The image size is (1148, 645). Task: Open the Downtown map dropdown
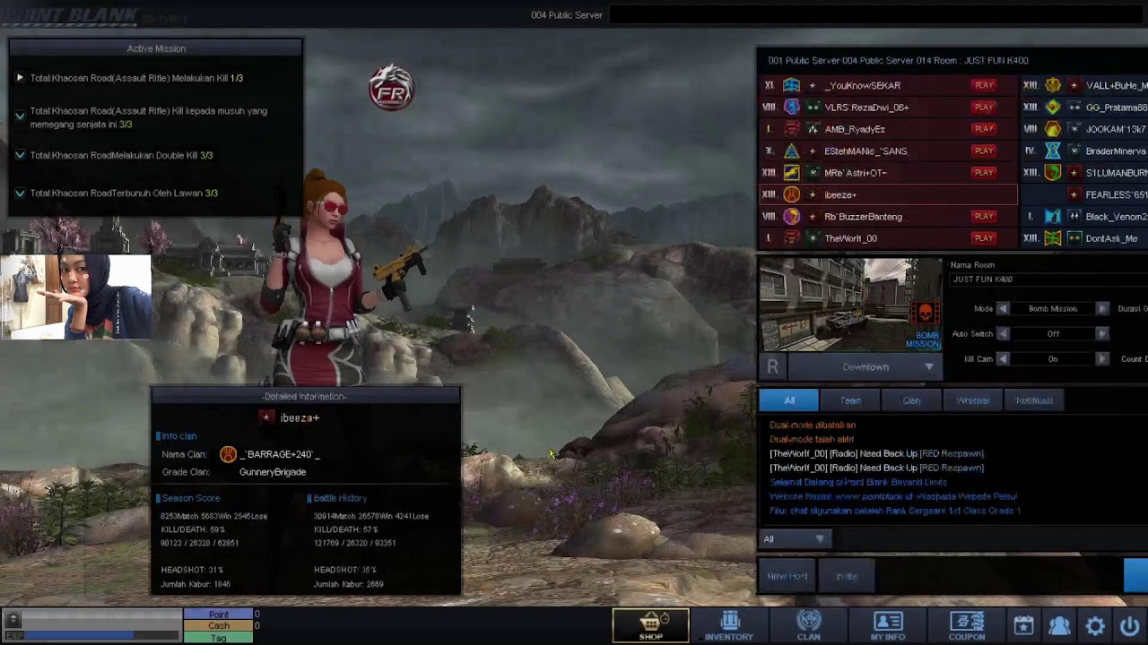[865, 366]
